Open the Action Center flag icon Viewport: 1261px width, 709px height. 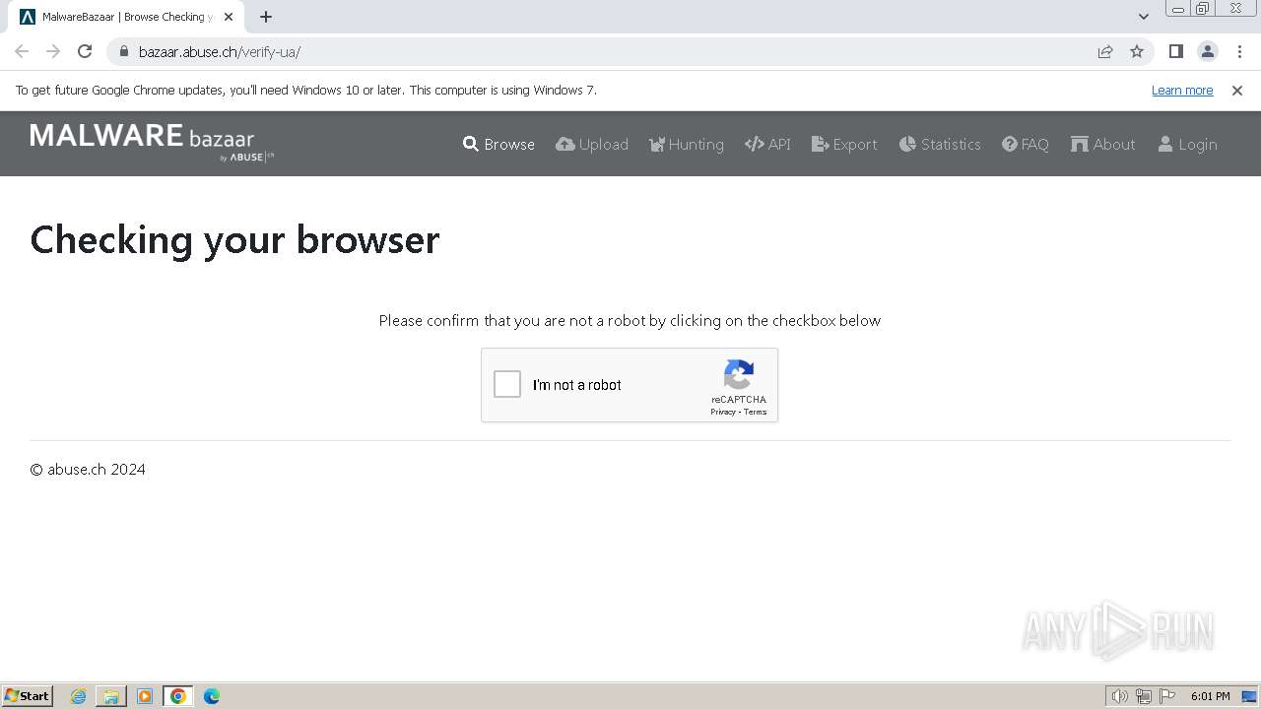1167,696
